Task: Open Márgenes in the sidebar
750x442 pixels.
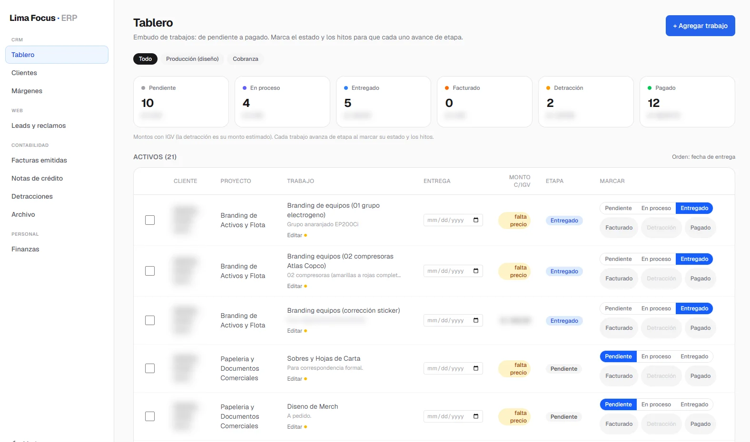Action: pyautogui.click(x=57, y=91)
